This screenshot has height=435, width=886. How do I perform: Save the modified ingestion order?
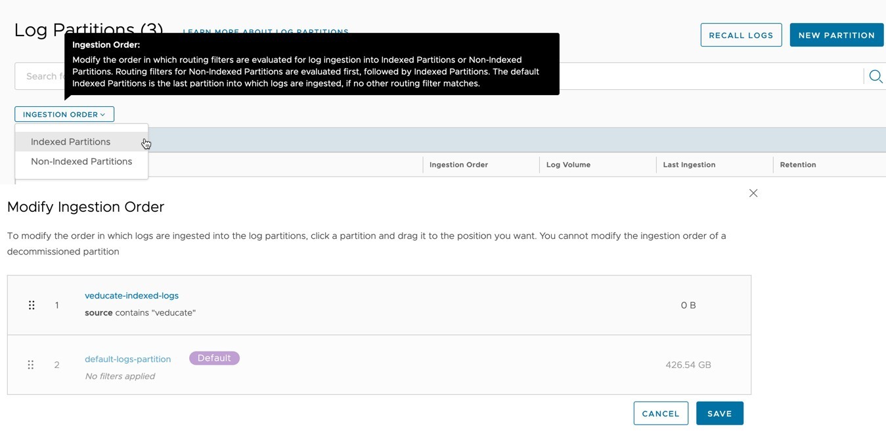(x=720, y=413)
